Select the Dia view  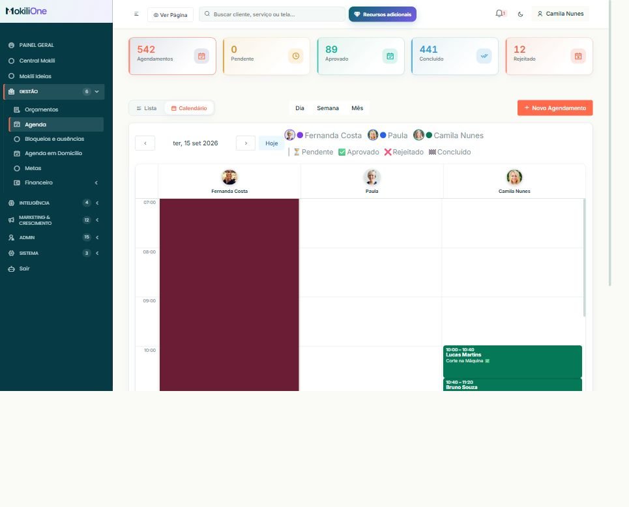coord(300,108)
